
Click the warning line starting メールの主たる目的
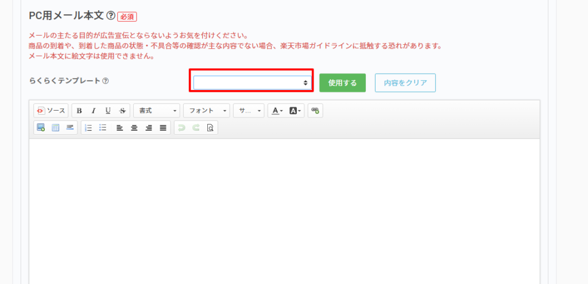point(138,36)
